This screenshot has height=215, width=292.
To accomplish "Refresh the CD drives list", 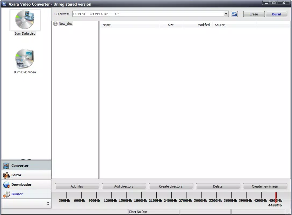I will [234, 14].
